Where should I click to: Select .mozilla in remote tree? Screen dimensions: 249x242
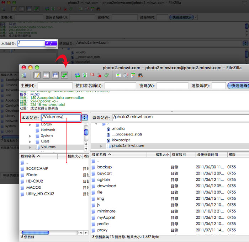118,129
